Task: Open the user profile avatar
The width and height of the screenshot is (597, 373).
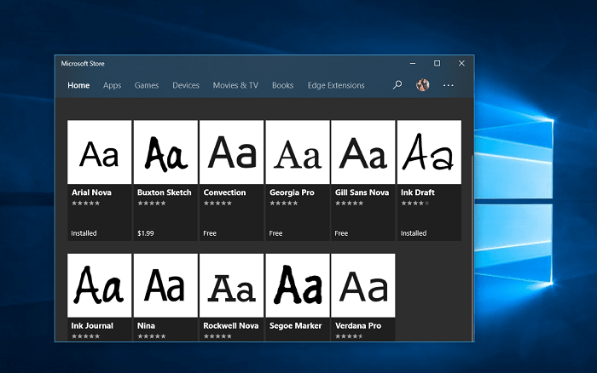Action: 423,85
